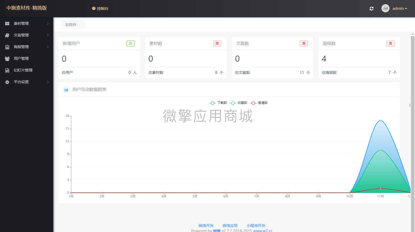Click the scrollbar up arrow
This screenshot has width=415, height=232.
pos(413,34)
